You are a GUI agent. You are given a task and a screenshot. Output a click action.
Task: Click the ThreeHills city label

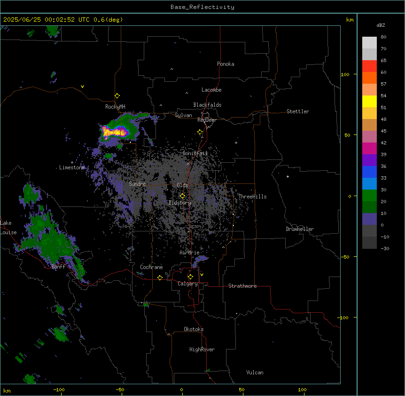252,197
